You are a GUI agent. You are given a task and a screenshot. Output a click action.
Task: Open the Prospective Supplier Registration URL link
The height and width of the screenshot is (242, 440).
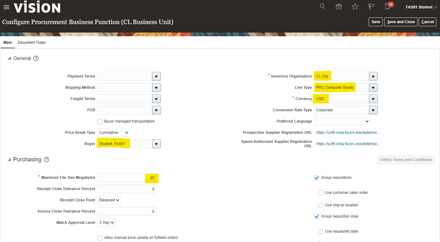coord(349,133)
